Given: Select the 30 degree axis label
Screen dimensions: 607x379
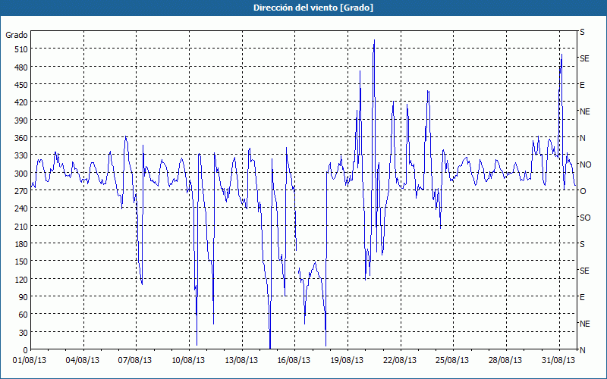Looking at the screenshot, I should (23, 333).
